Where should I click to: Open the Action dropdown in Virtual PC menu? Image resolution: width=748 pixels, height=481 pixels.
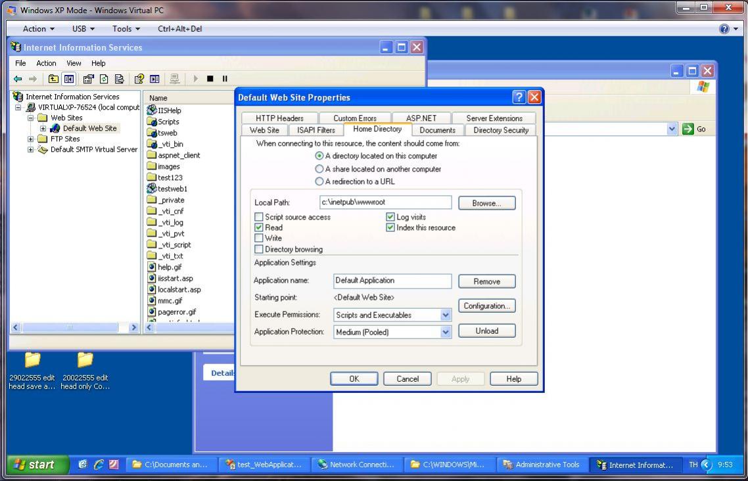(39, 29)
